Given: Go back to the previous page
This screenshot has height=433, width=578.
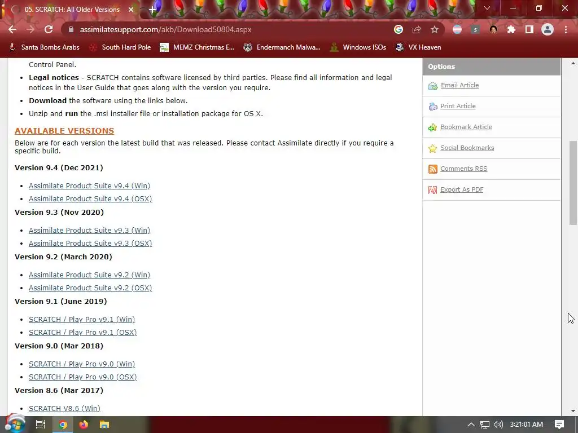Looking at the screenshot, I should pyautogui.click(x=12, y=29).
